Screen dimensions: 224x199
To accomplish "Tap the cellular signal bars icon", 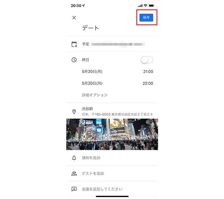I will pos(140,6).
